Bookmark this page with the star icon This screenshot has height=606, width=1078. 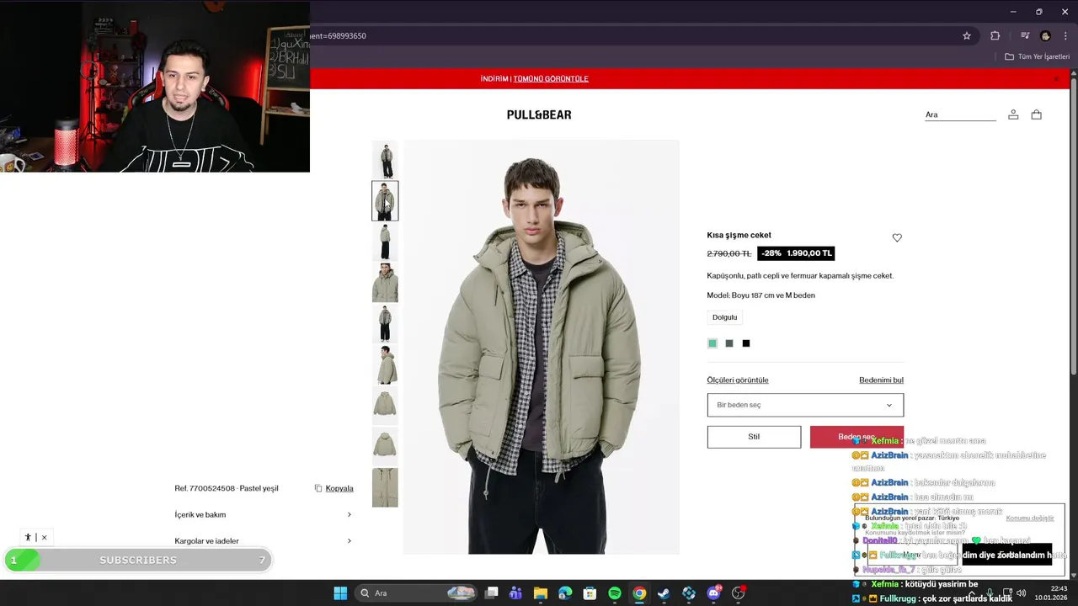967,36
